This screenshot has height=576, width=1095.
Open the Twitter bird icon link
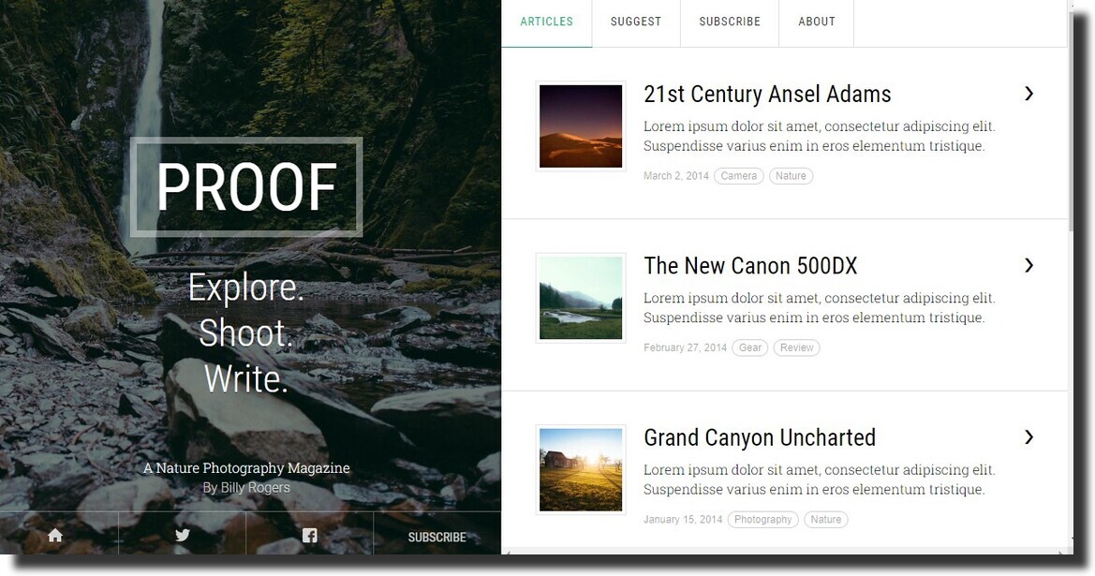coord(183,536)
